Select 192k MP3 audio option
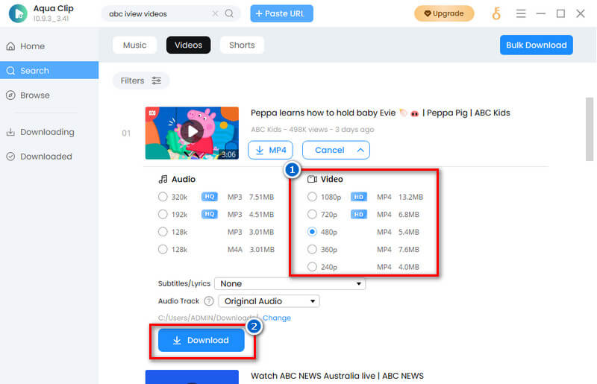This screenshot has height=384, width=597. (x=163, y=214)
